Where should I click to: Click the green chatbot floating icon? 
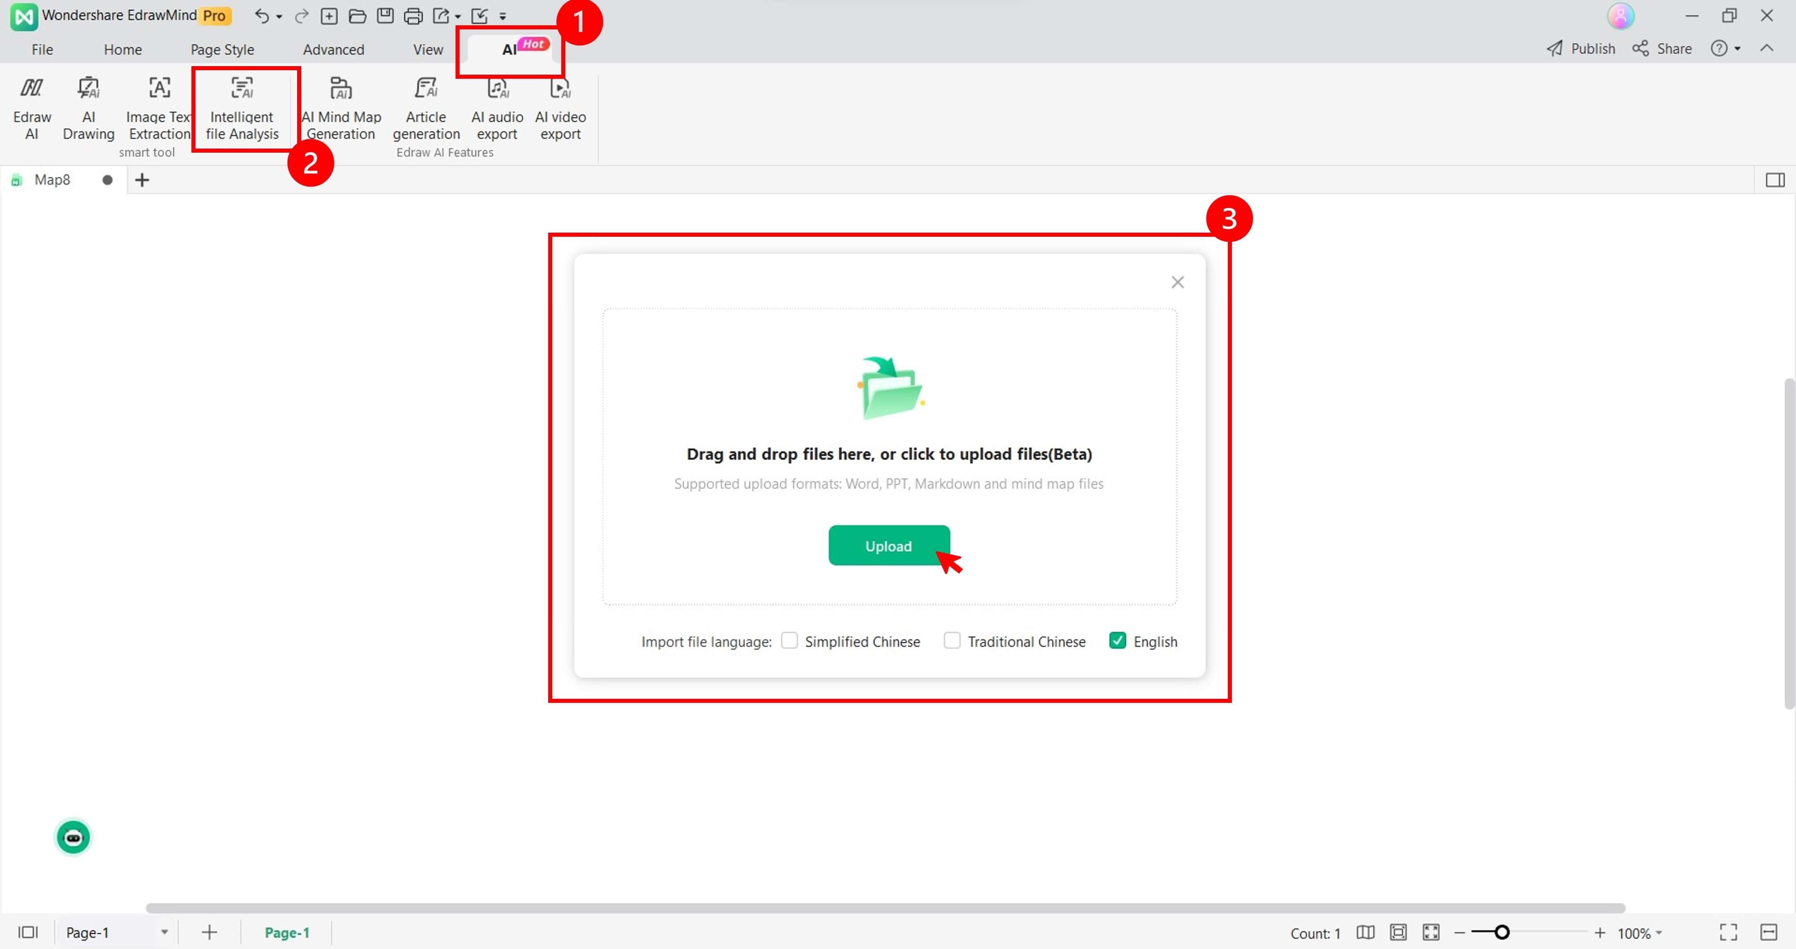coord(73,838)
